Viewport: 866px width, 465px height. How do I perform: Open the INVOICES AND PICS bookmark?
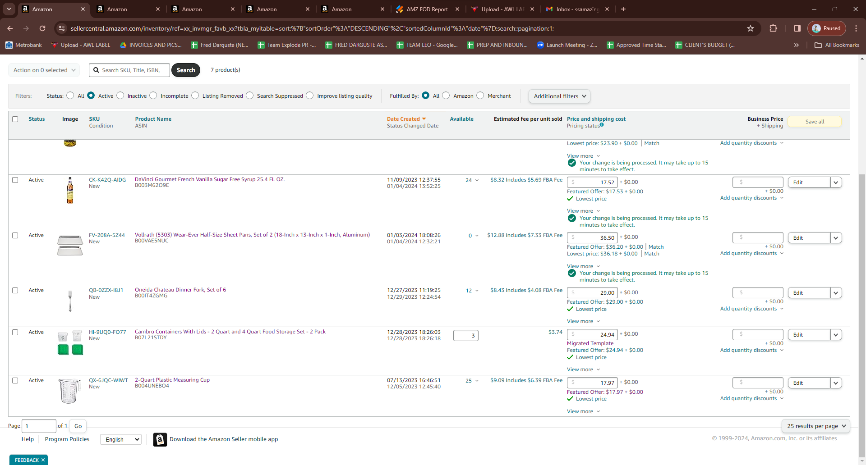click(x=151, y=45)
